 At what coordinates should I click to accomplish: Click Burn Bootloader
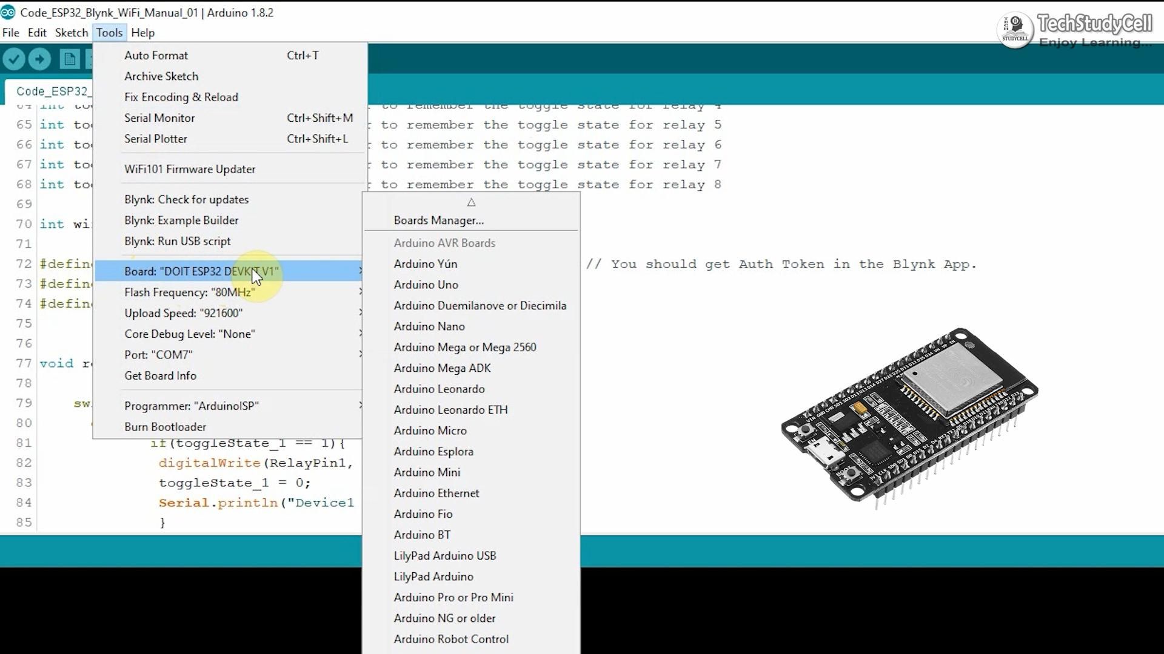point(165,427)
